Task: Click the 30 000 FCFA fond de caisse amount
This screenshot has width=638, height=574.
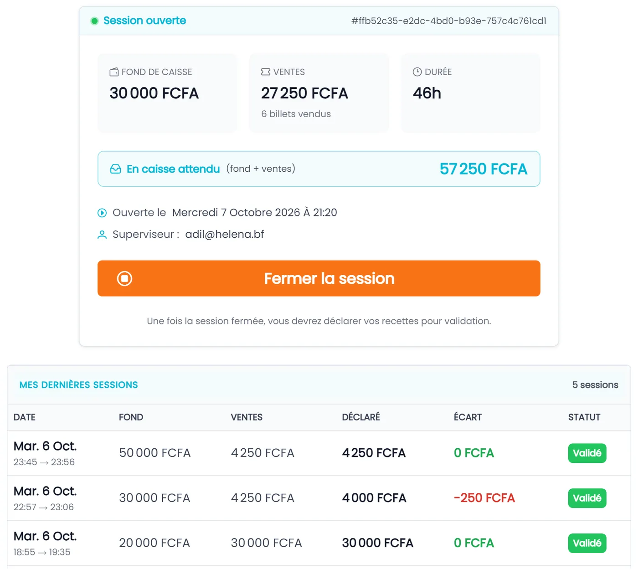Action: (x=154, y=93)
